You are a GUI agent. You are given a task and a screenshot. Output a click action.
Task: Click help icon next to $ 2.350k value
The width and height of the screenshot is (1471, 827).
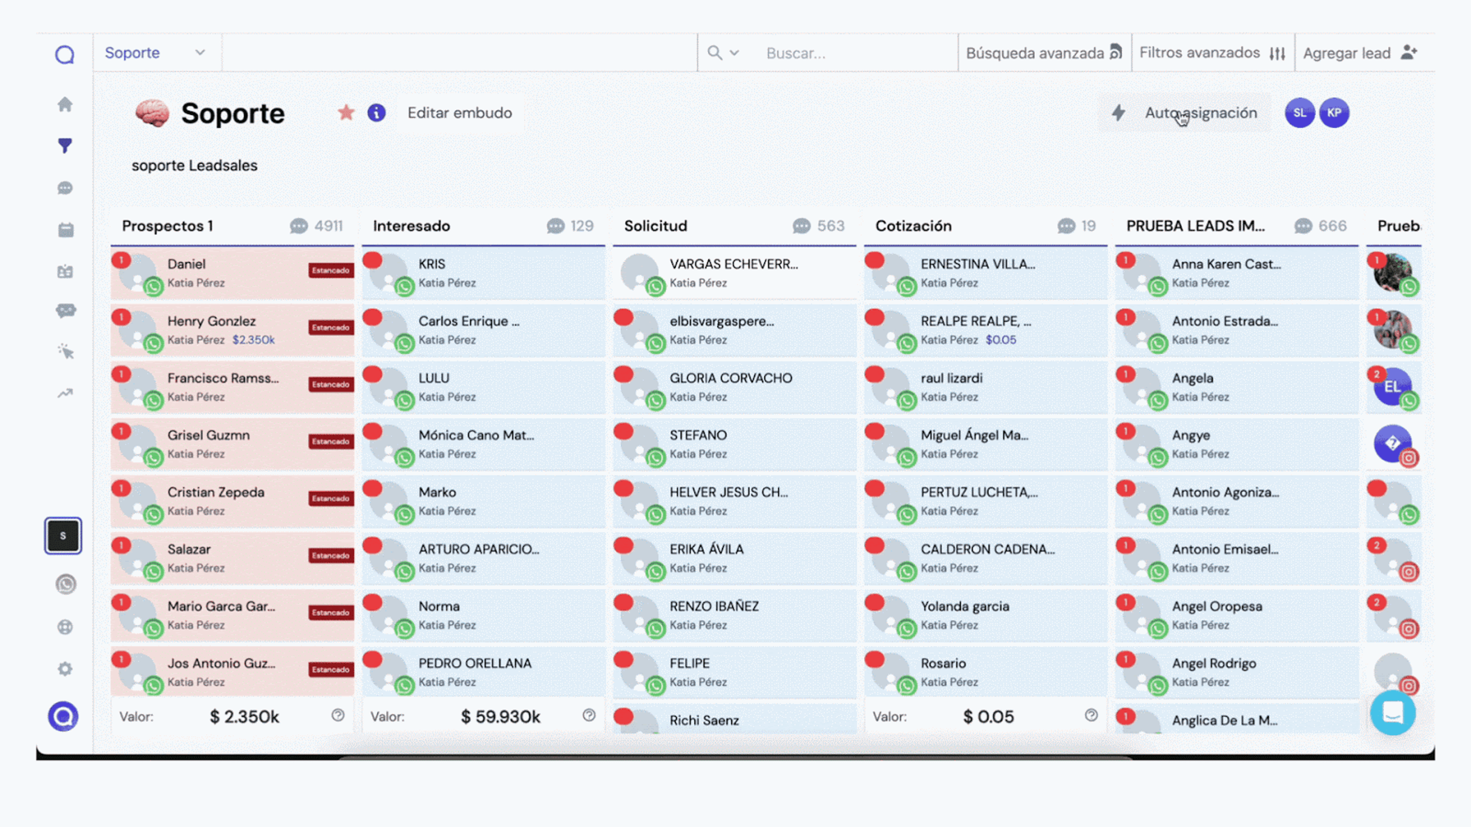(338, 715)
